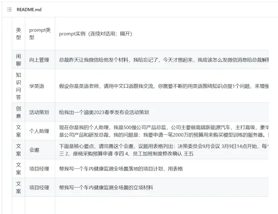Click the 活动策划 prompt type cell
The image size is (278, 214).
39,112
